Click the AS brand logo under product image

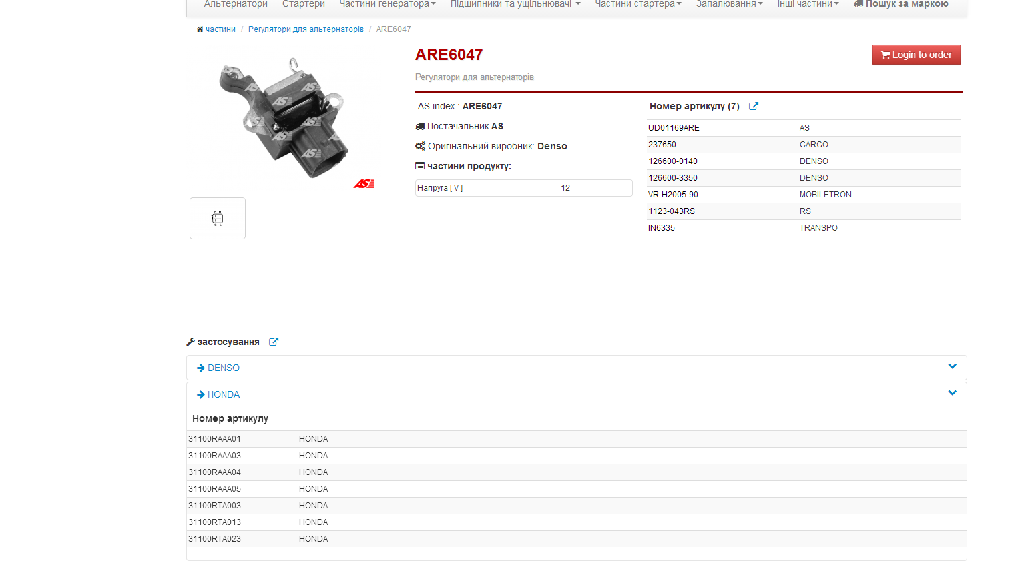364,183
